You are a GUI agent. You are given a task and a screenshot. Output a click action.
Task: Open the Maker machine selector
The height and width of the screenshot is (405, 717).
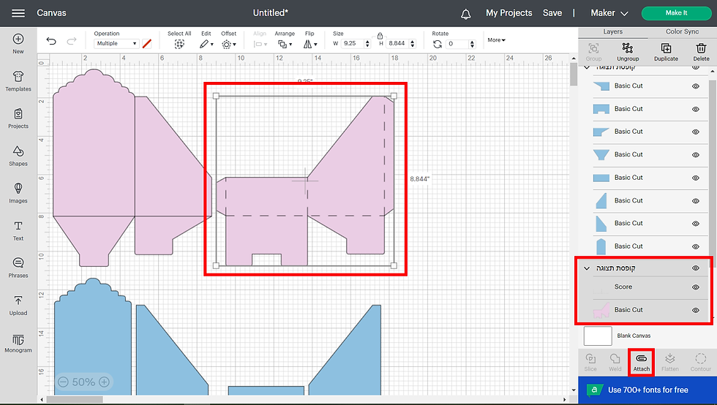(x=609, y=13)
